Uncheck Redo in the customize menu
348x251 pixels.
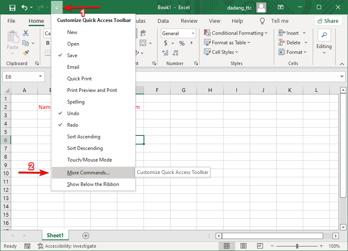(x=73, y=125)
